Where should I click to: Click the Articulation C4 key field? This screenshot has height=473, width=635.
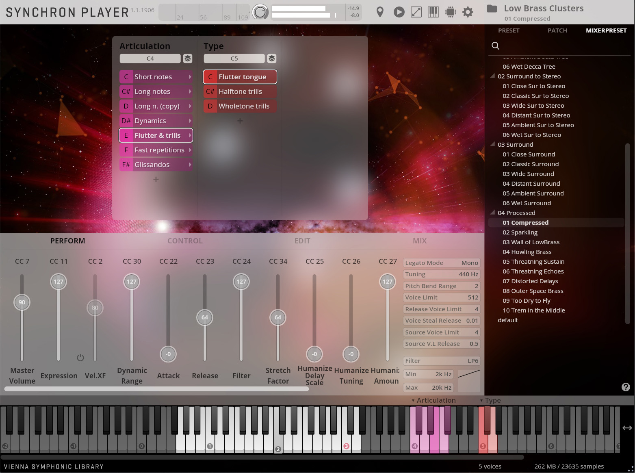click(150, 59)
